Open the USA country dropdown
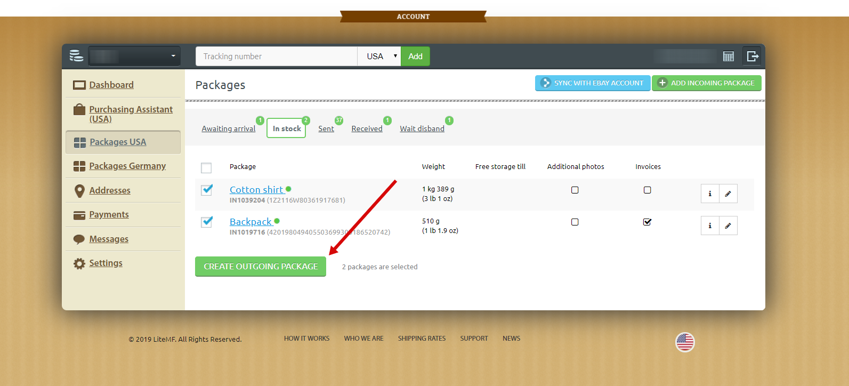849x386 pixels. click(379, 57)
